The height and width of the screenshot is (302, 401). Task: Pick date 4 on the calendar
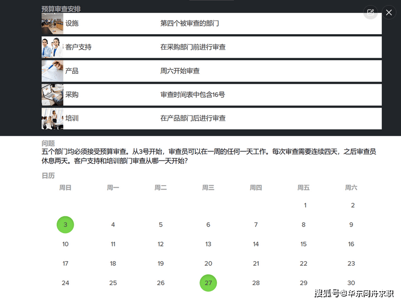pyautogui.click(x=113, y=224)
